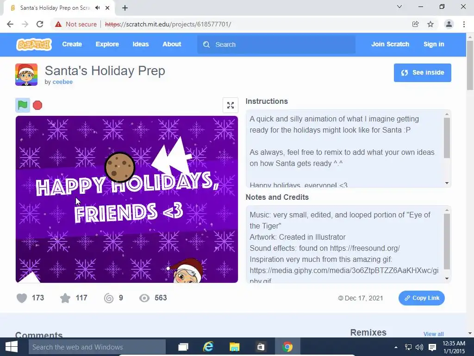Screen dimensions: 474x356
Task: Click the address bar URL
Action: pyautogui.click(x=168, y=24)
